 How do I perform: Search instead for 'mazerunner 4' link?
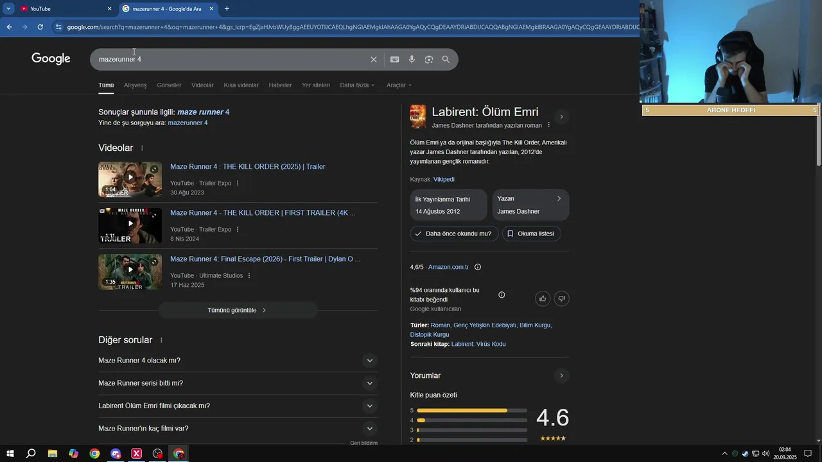pos(188,123)
